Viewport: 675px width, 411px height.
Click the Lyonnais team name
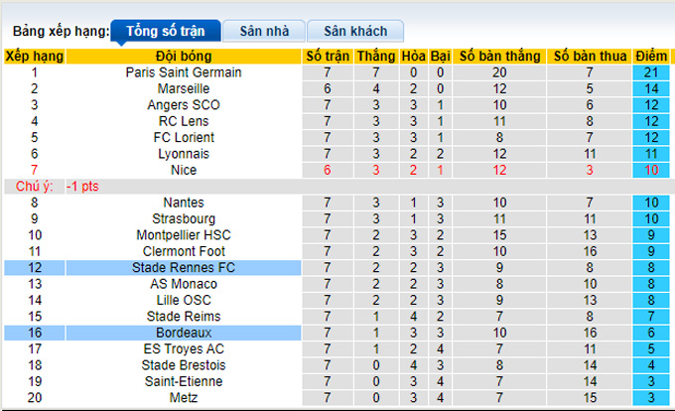click(184, 154)
